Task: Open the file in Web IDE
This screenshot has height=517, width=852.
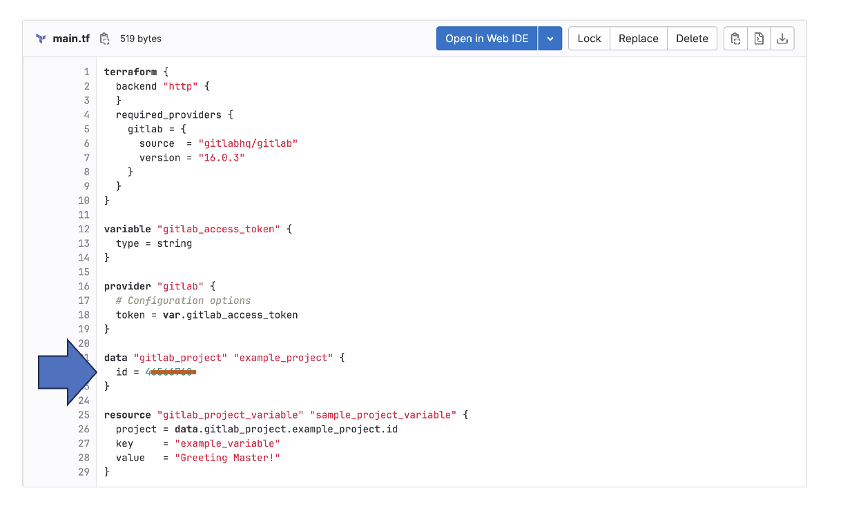Action: tap(487, 39)
